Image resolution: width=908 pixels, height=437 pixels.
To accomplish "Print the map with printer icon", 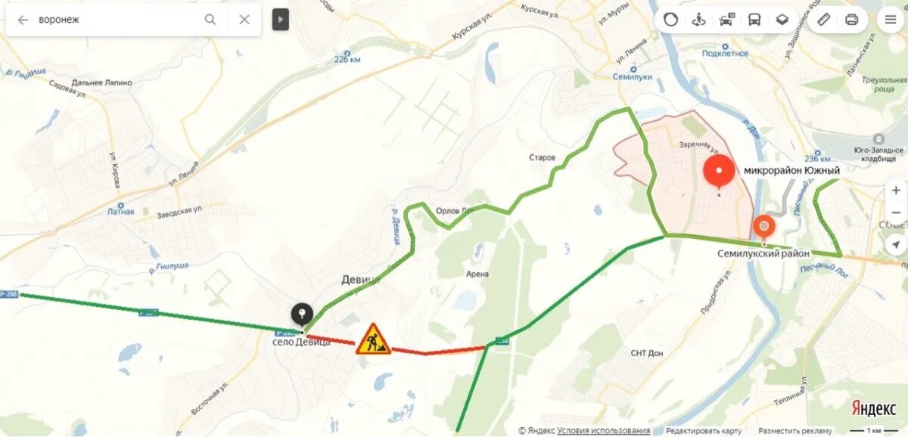I will click(852, 20).
